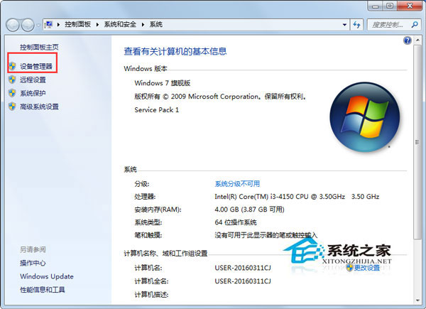Click the 64 位操作系统 value
This screenshot has width=426, height=309.
click(236, 222)
